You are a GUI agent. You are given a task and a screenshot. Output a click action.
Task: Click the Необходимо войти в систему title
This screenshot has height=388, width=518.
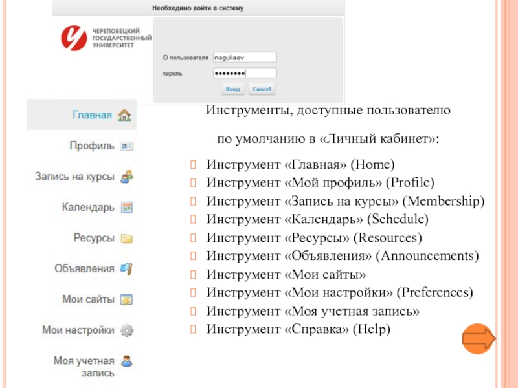pos(197,8)
